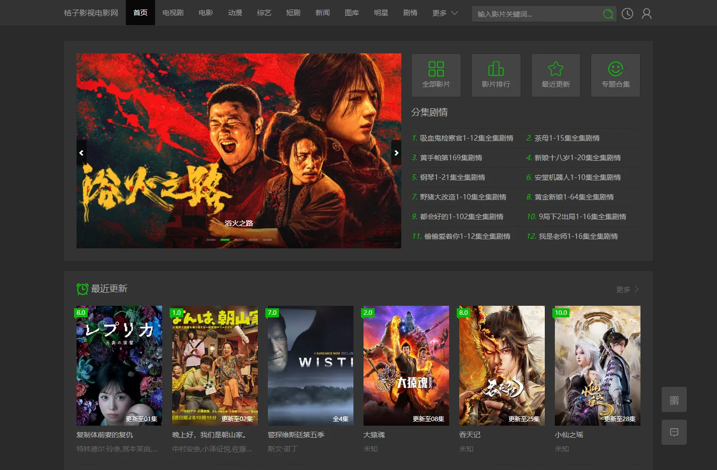This screenshot has height=470, width=717.
Task: Open 野猪大改造1-10集全集剧情 link
Action: coord(463,197)
